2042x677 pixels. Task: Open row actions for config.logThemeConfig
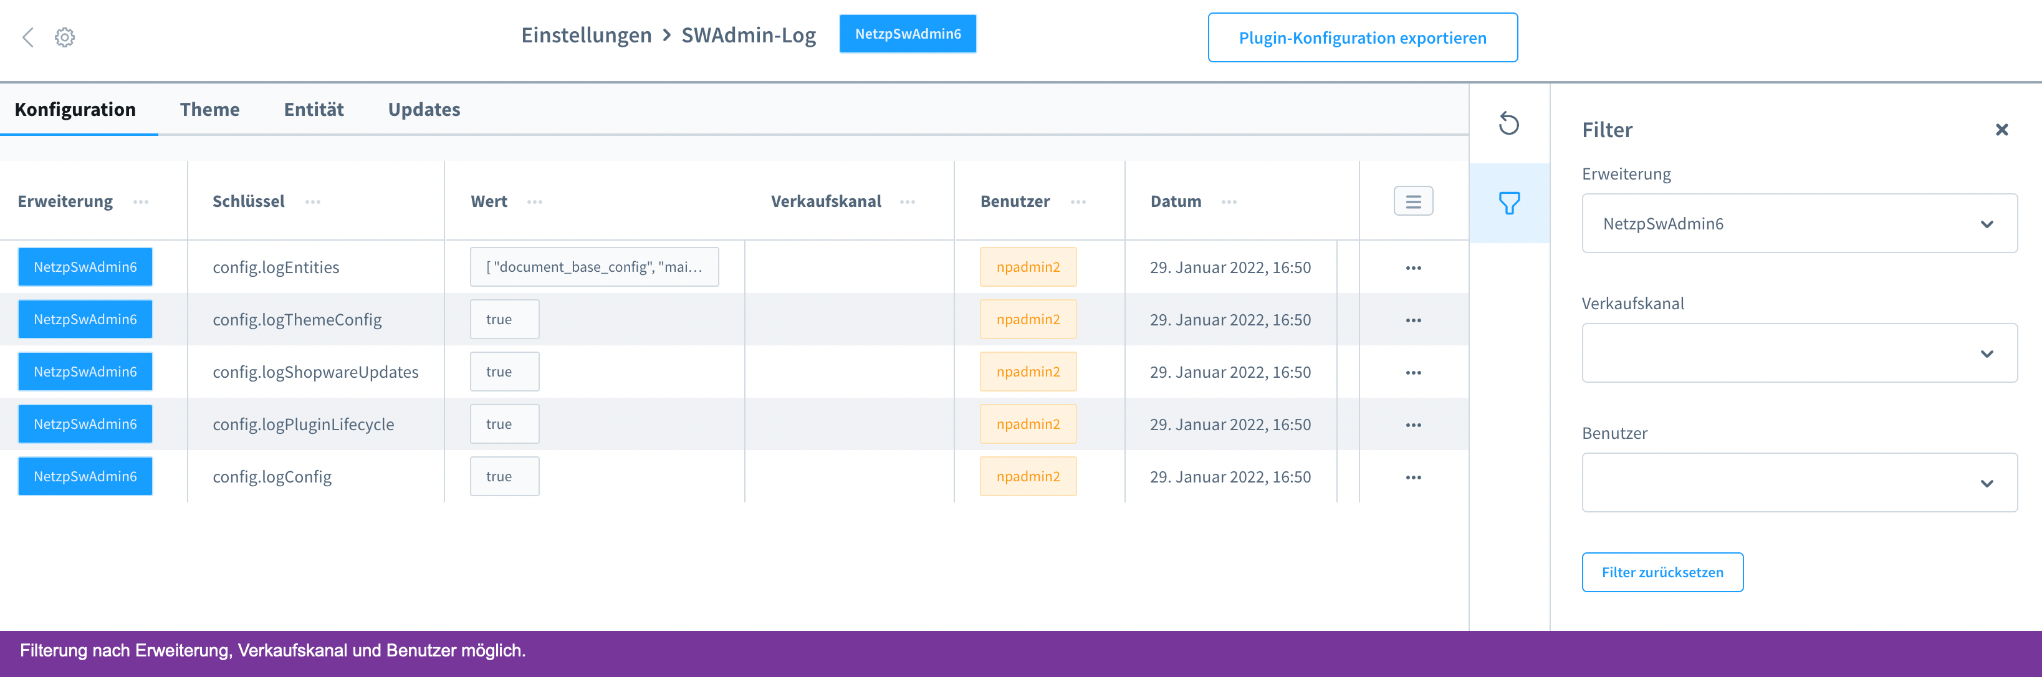pos(1412,320)
